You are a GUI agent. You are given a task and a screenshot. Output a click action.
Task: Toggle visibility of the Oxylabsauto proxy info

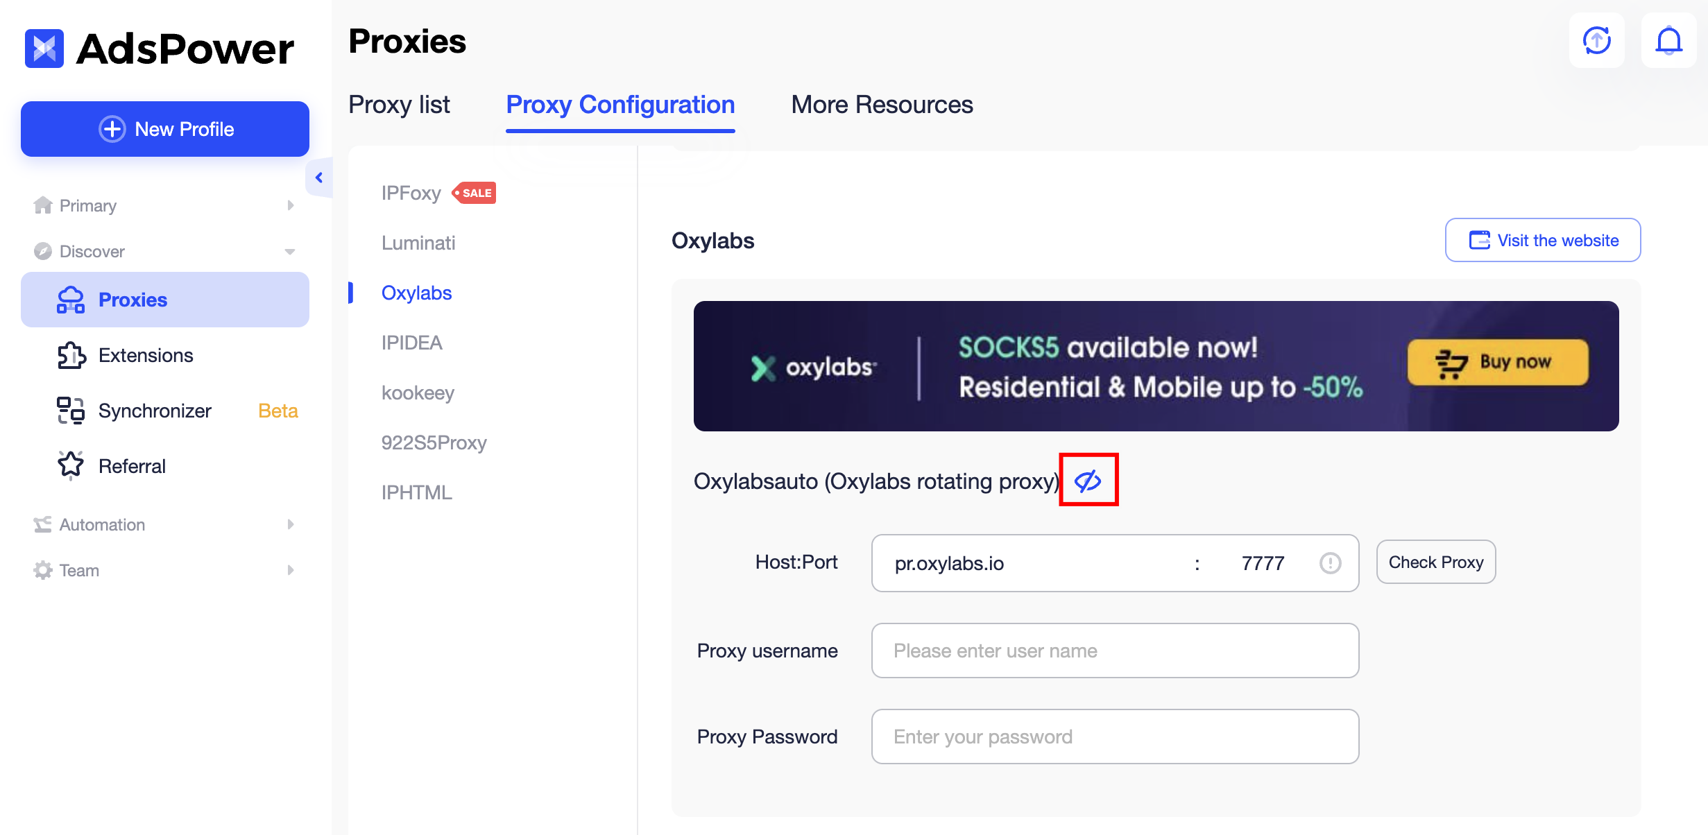pyautogui.click(x=1088, y=480)
